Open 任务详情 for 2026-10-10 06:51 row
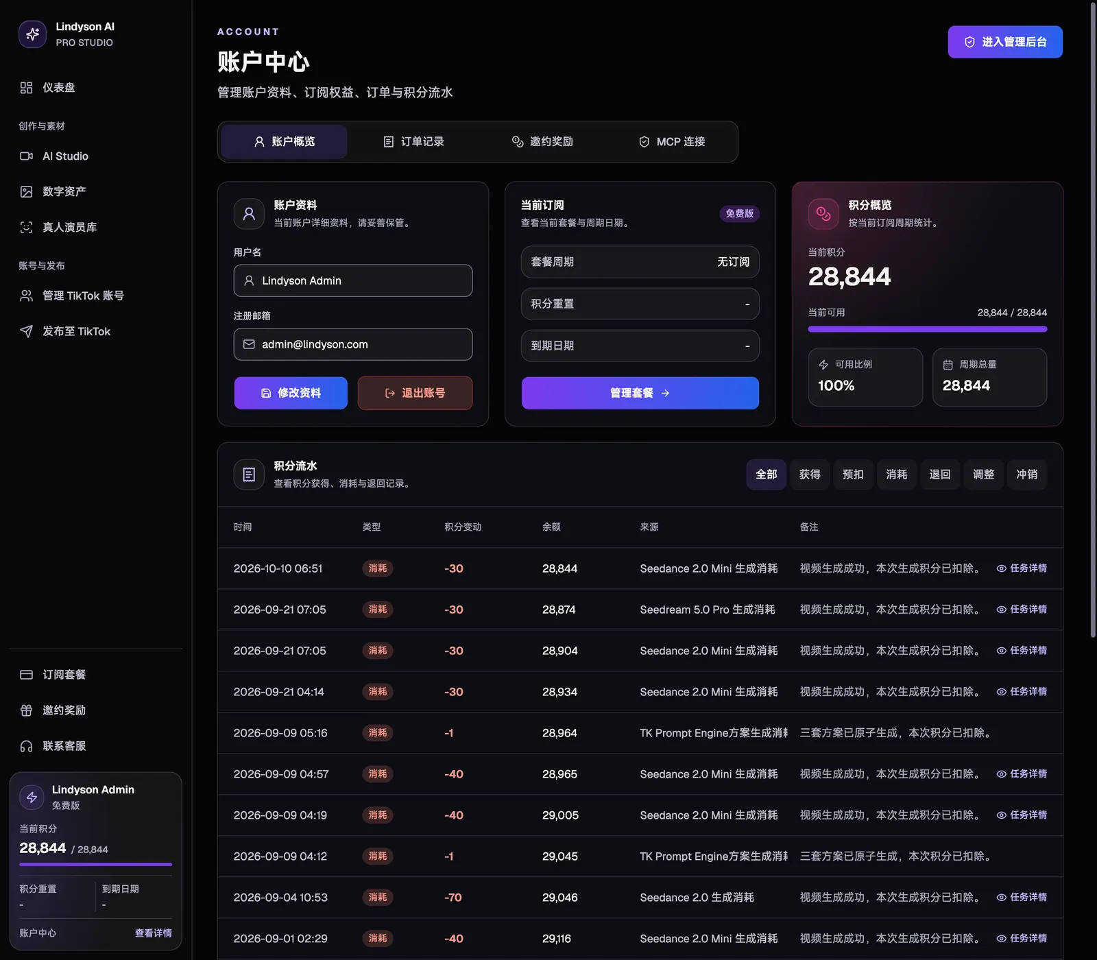This screenshot has height=960, width=1097. coord(1022,568)
